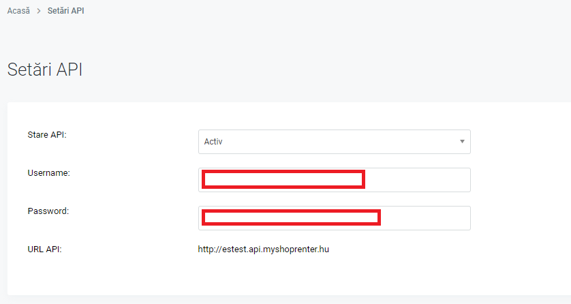The image size is (571, 304).
Task: Select the Activ value text
Action: point(213,142)
